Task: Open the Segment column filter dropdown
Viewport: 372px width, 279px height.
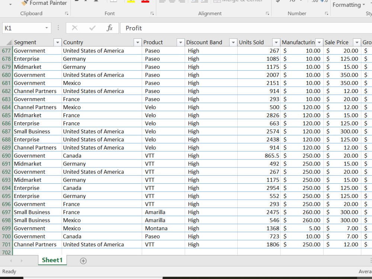Action: click(x=57, y=42)
